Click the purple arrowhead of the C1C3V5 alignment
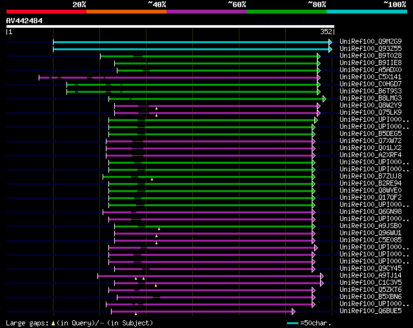The width and height of the screenshot is (413, 328). tap(322, 284)
